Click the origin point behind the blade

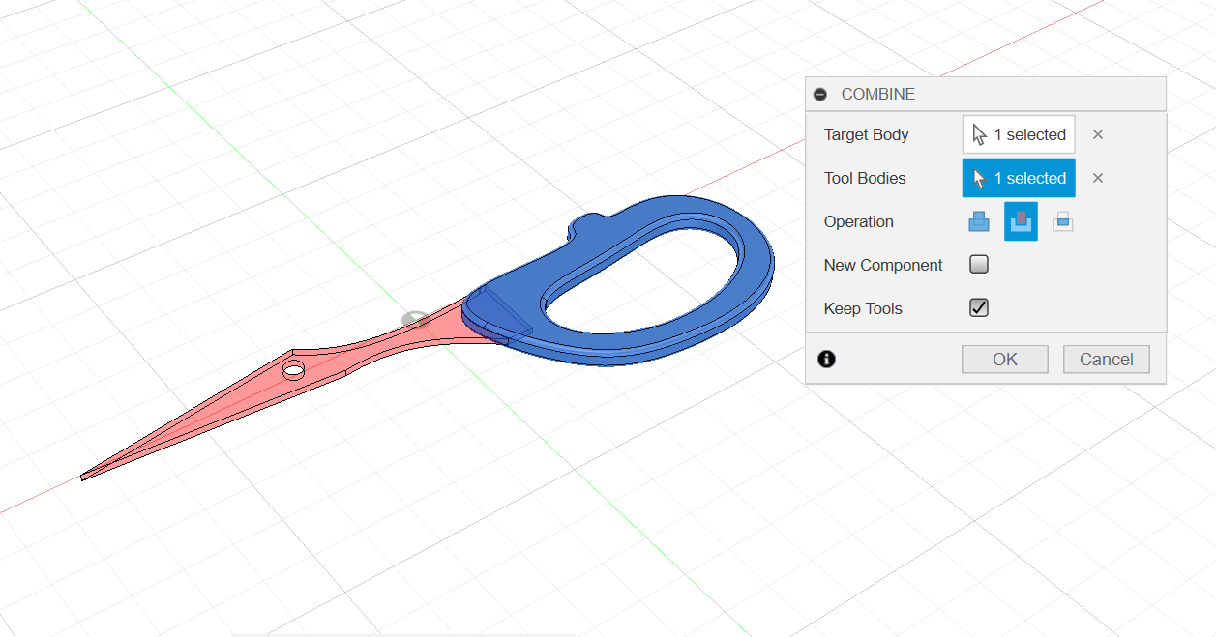pos(414,318)
